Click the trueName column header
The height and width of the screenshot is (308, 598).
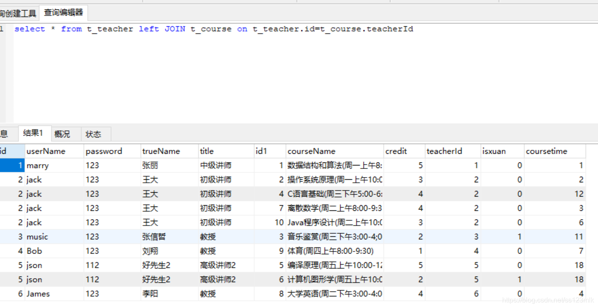(x=169, y=151)
